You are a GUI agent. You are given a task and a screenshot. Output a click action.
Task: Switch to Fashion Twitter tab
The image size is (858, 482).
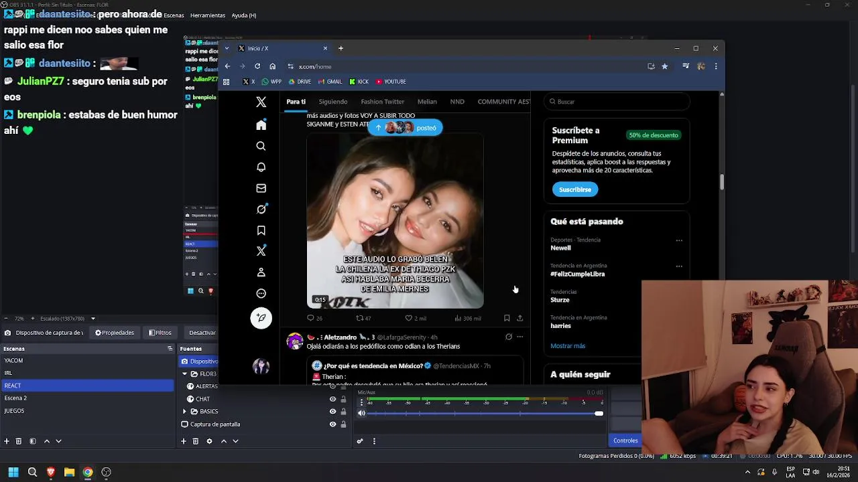click(382, 102)
